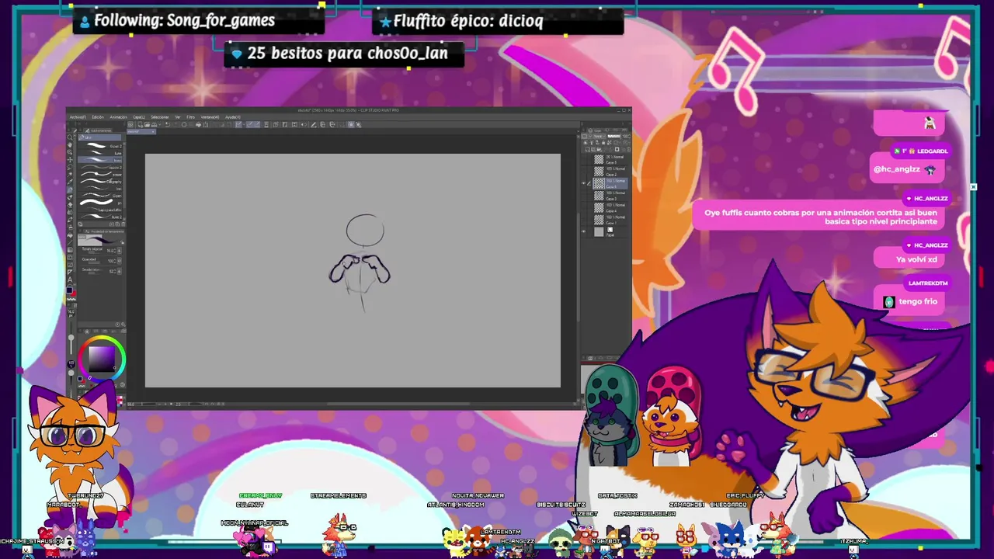The width and height of the screenshot is (994, 559).
Task: Select the Capa 4 layer row
Action: point(610,207)
